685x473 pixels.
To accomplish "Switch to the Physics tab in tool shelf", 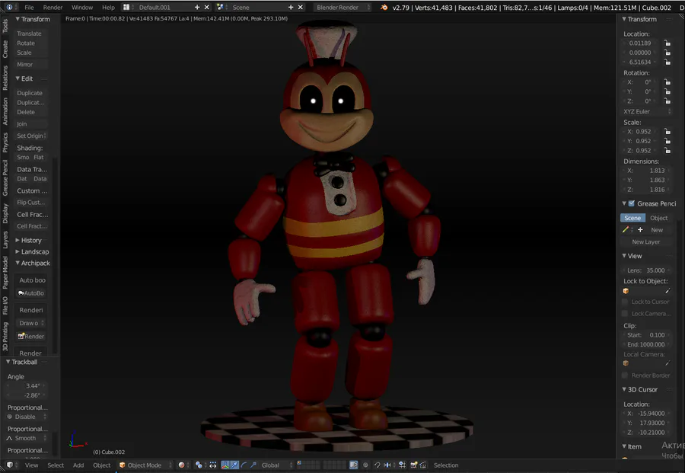I will point(5,142).
